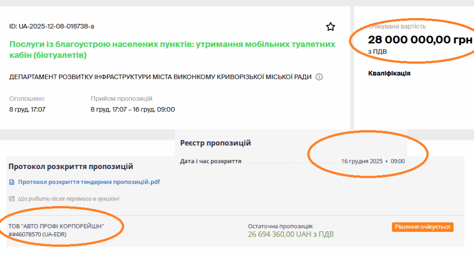The height and width of the screenshot is (254, 474).
Task: Click the orange 'Рішення очікується' badge
Action: 423,227
